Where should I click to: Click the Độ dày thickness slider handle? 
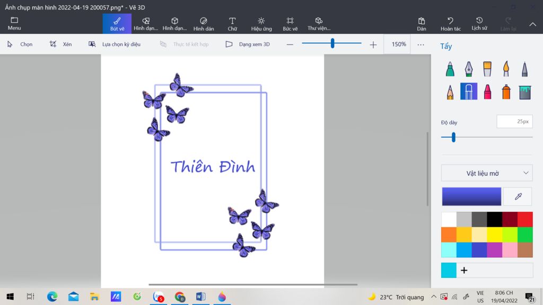point(453,137)
